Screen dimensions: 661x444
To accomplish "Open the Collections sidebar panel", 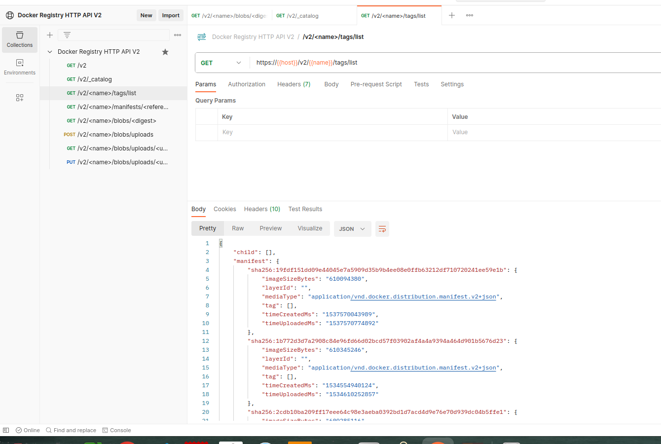I will pyautogui.click(x=20, y=39).
